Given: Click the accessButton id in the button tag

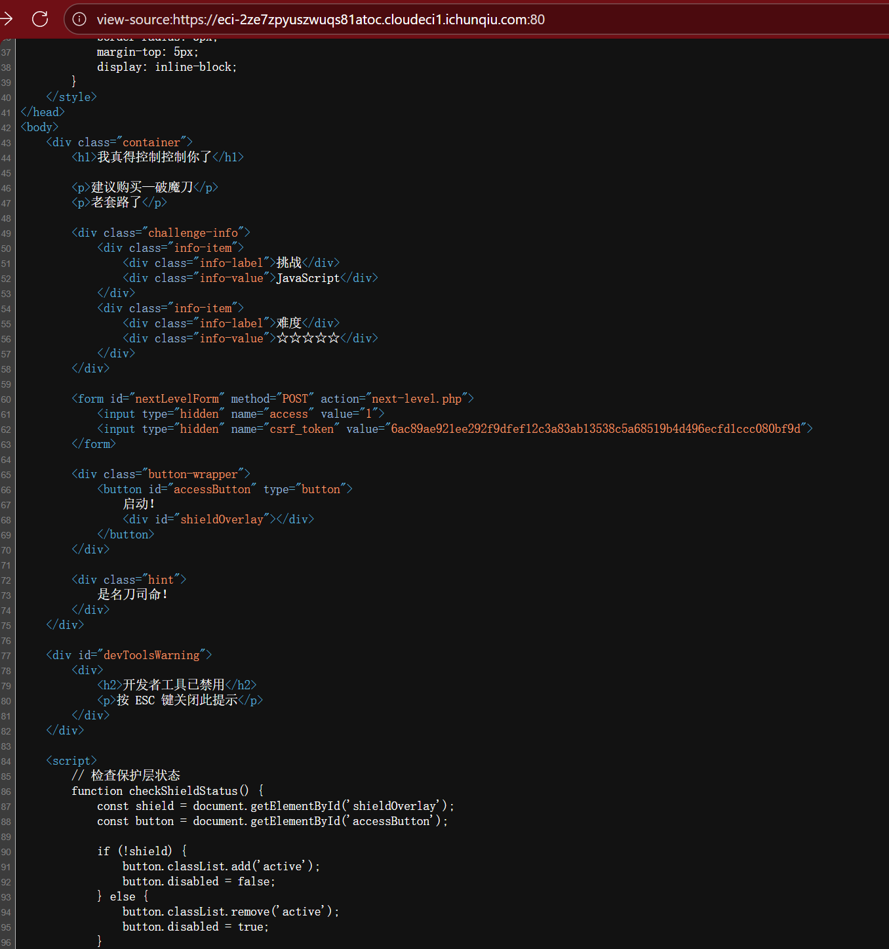Looking at the screenshot, I should point(212,489).
